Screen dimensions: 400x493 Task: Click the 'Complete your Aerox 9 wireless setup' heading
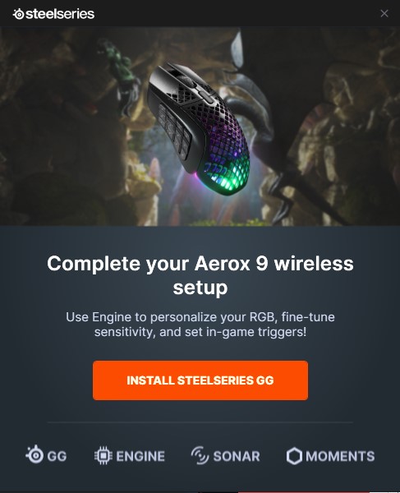[200, 275]
